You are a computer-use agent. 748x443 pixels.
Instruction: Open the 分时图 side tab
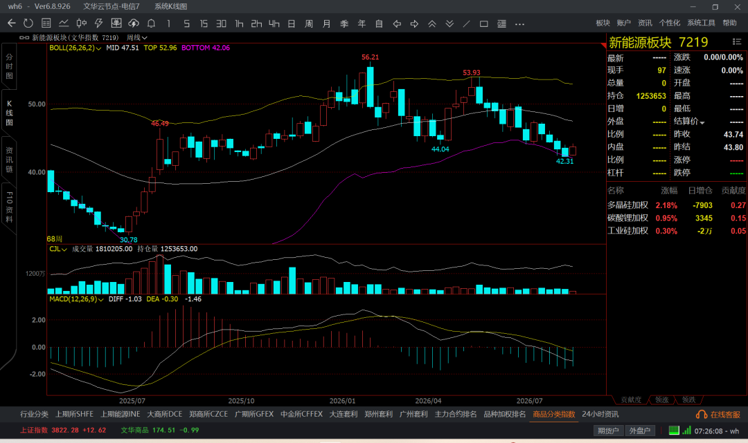click(x=9, y=66)
